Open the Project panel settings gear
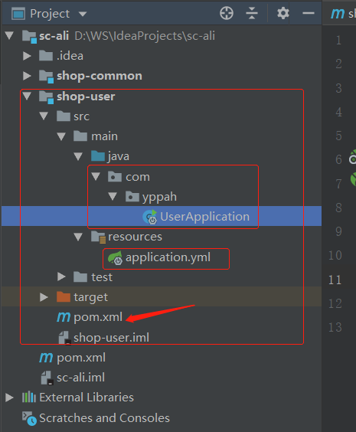Viewport: 356px width, 432px height. click(283, 13)
